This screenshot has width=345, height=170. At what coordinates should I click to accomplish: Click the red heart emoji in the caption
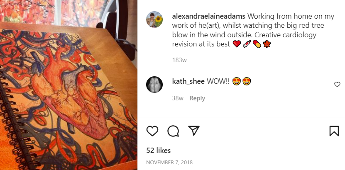coord(237,44)
